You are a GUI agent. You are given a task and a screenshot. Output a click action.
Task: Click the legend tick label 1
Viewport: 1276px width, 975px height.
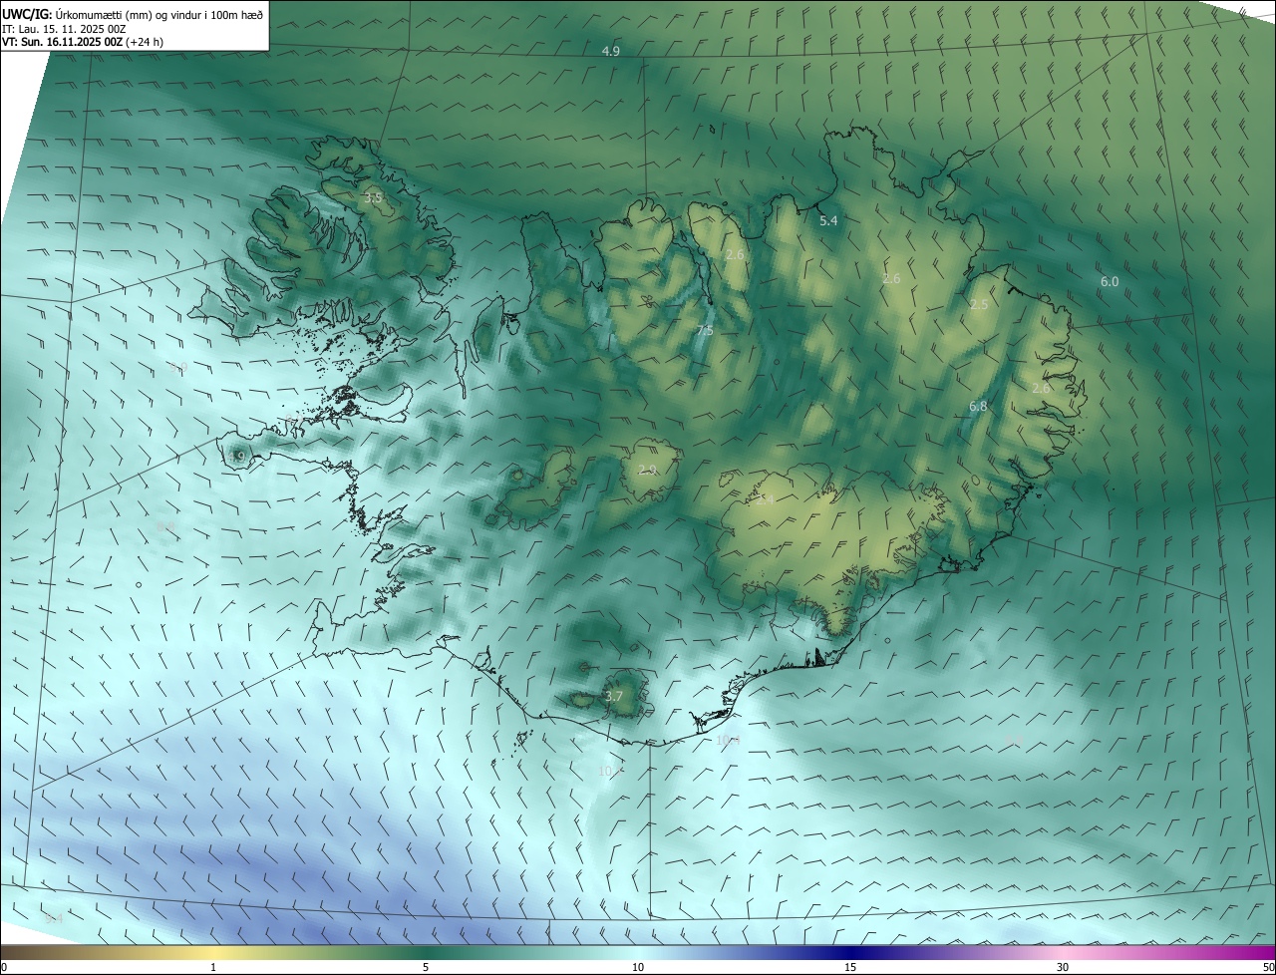point(213,967)
